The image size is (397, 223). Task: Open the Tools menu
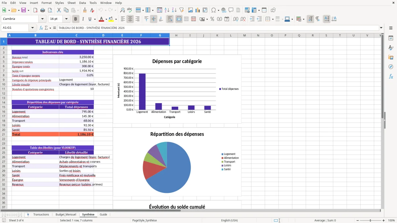(x=93, y=3)
